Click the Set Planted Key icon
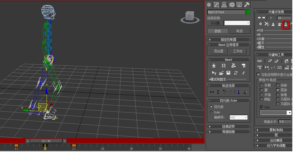The image size is (293, 152). coord(273,24)
